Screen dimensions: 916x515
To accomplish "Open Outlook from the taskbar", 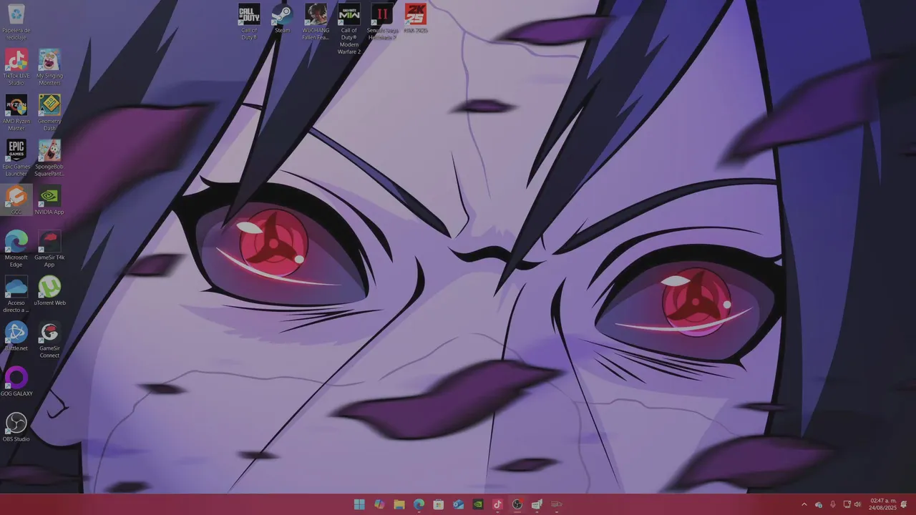I will tap(458, 504).
